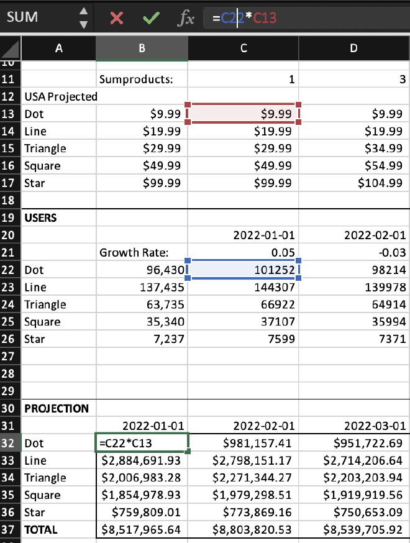
Task: Select column C header
Action: (244, 48)
